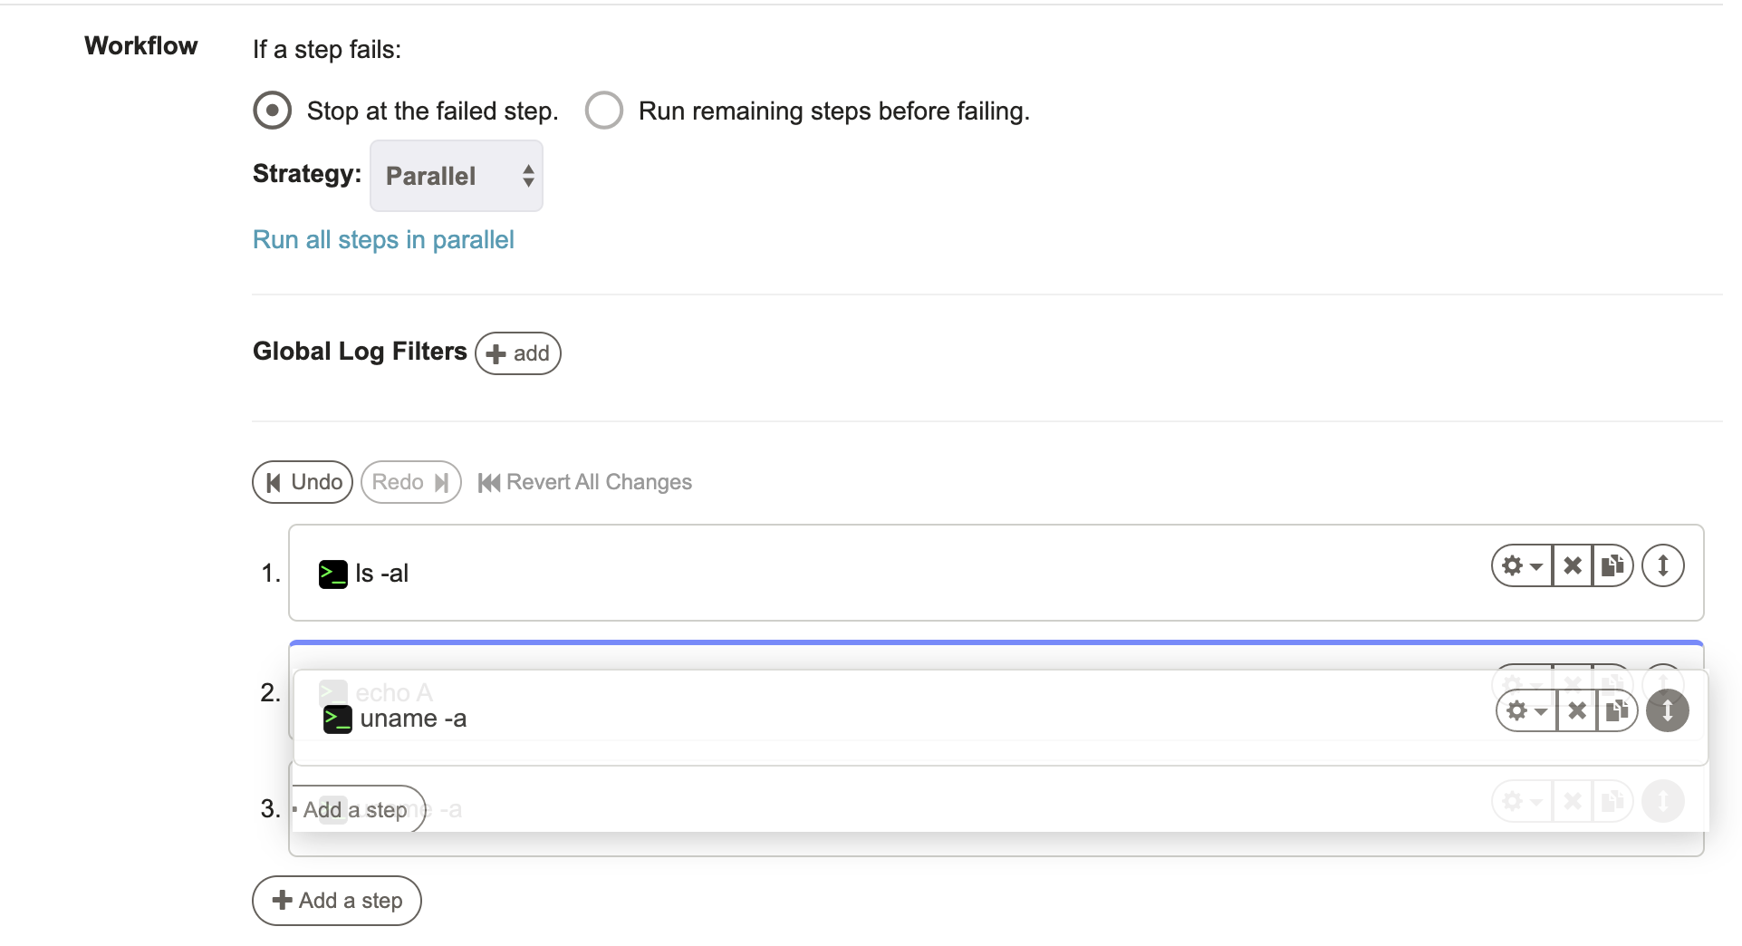The width and height of the screenshot is (1742, 946).
Task: Delete the 'ls -al' step
Action: tap(1573, 566)
